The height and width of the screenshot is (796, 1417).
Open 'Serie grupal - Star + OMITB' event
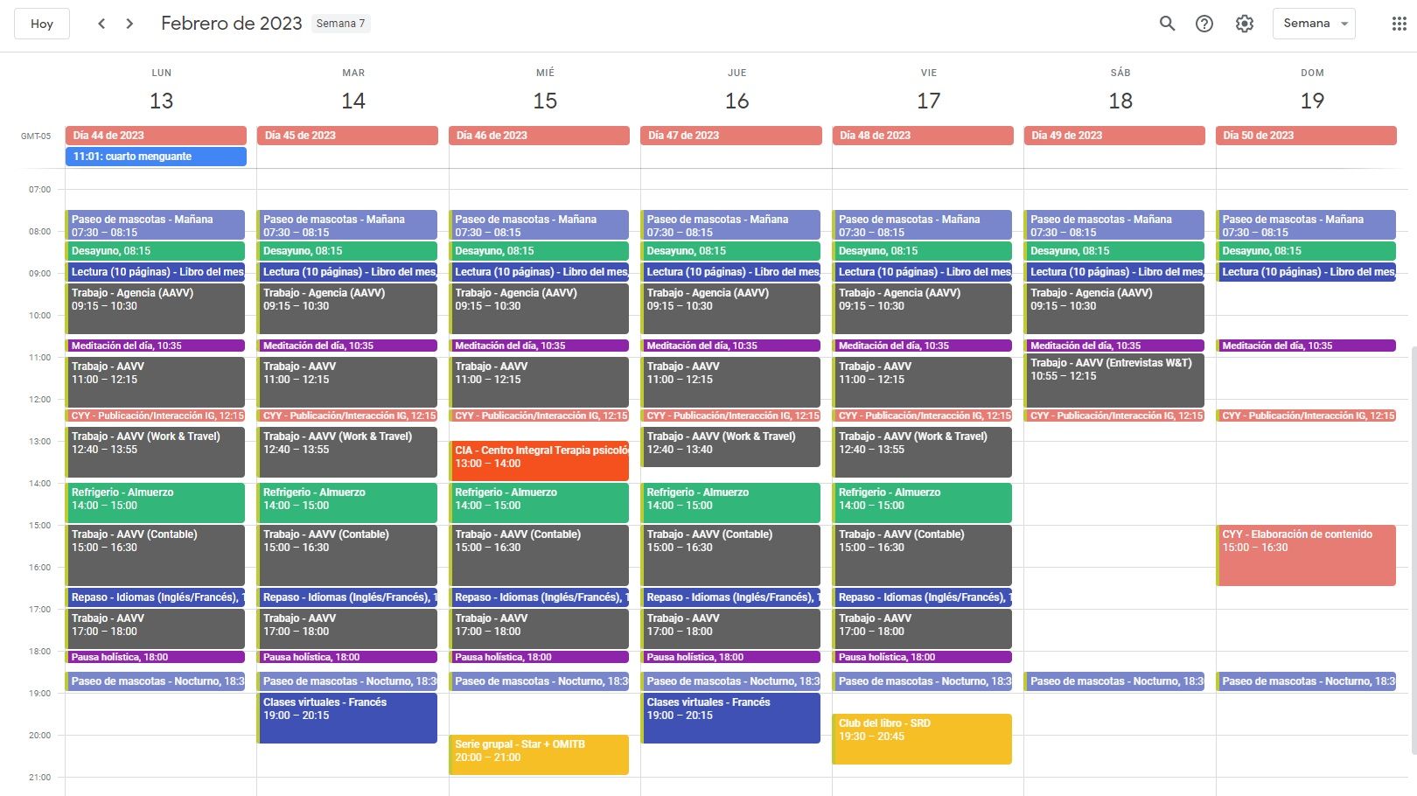(x=539, y=755)
